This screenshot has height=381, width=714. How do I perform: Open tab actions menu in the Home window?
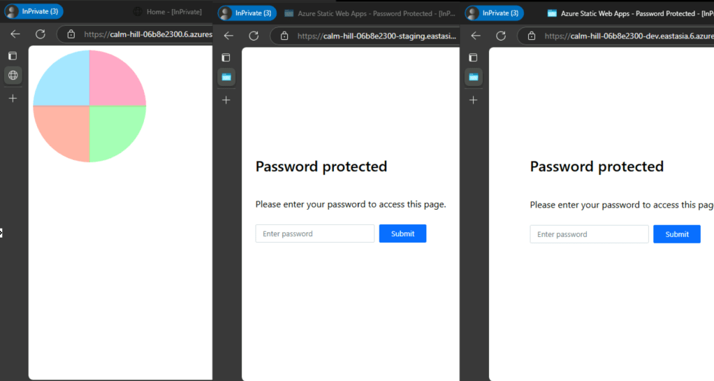pos(13,56)
